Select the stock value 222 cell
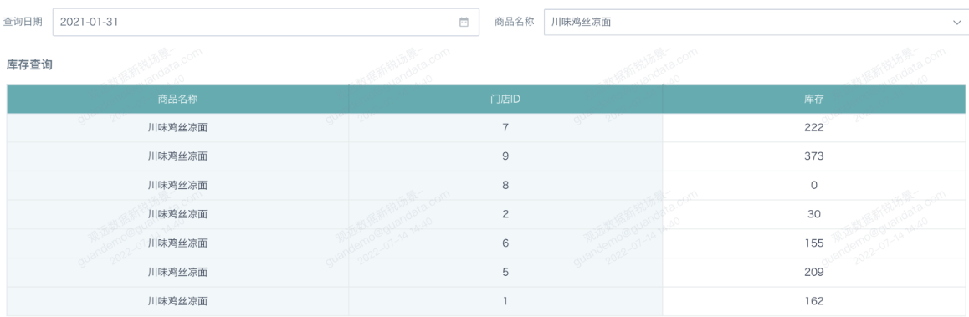 814,128
